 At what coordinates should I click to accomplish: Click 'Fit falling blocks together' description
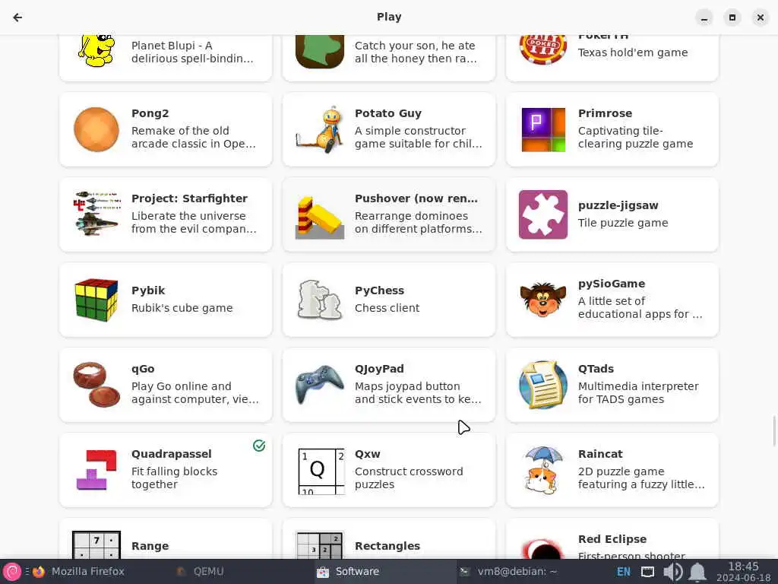pyautogui.click(x=174, y=478)
